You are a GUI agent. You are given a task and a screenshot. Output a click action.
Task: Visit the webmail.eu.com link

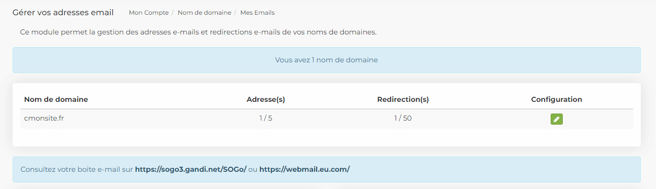point(304,169)
